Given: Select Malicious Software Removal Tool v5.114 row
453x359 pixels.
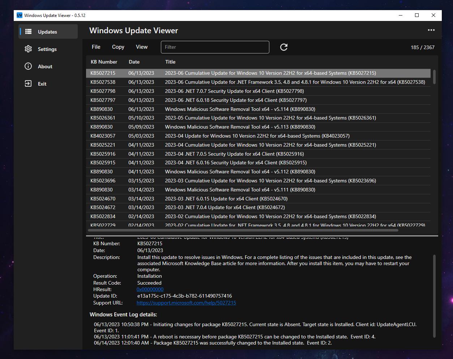Looking at the screenshot, I should click(x=258, y=109).
